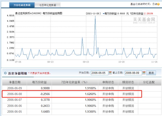162x116 pixels.
Task: Click the value 0.3778
Action: point(45,100)
